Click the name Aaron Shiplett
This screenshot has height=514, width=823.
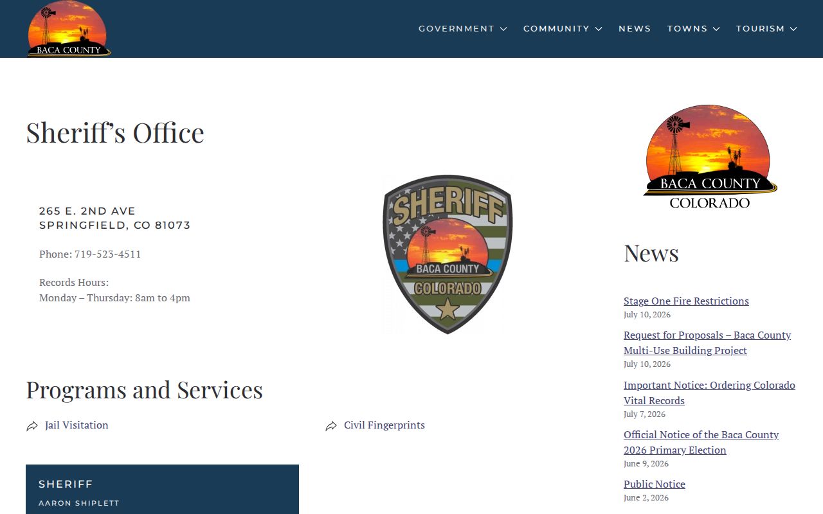79,503
